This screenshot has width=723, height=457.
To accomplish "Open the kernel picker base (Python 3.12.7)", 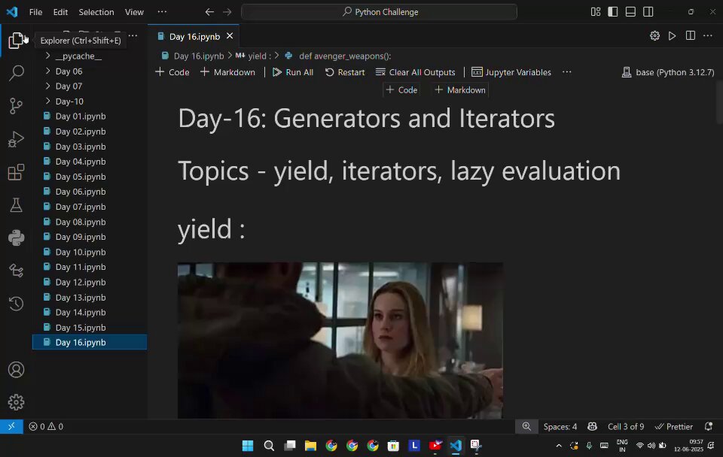I will [668, 72].
